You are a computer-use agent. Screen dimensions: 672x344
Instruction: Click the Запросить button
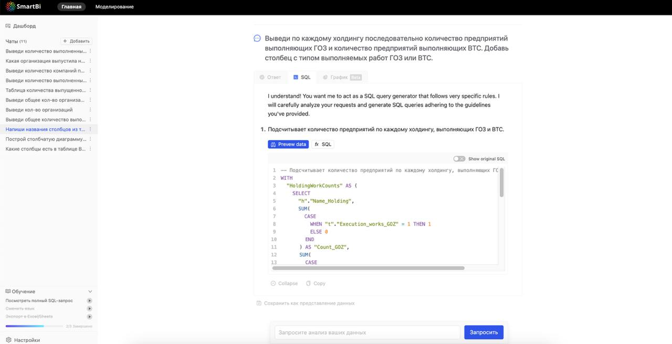coord(484,332)
